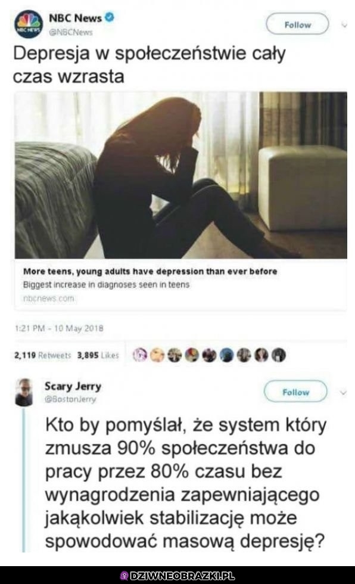Open the @BostonJerry handle link
The height and width of the screenshot is (584, 355).
(x=70, y=399)
